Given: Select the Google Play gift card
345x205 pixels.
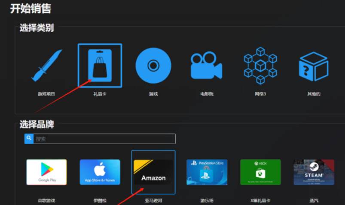Looking at the screenshot, I should 46,172.
